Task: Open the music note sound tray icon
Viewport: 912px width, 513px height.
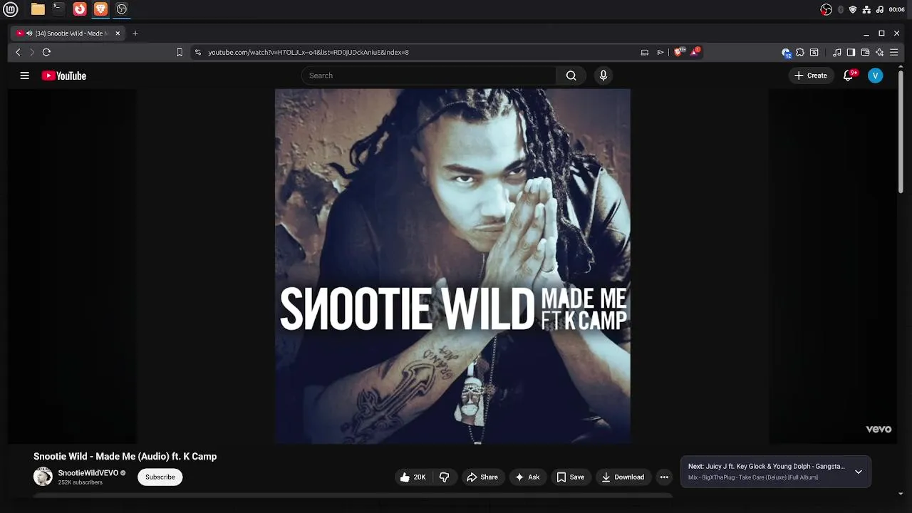Action: point(880,9)
